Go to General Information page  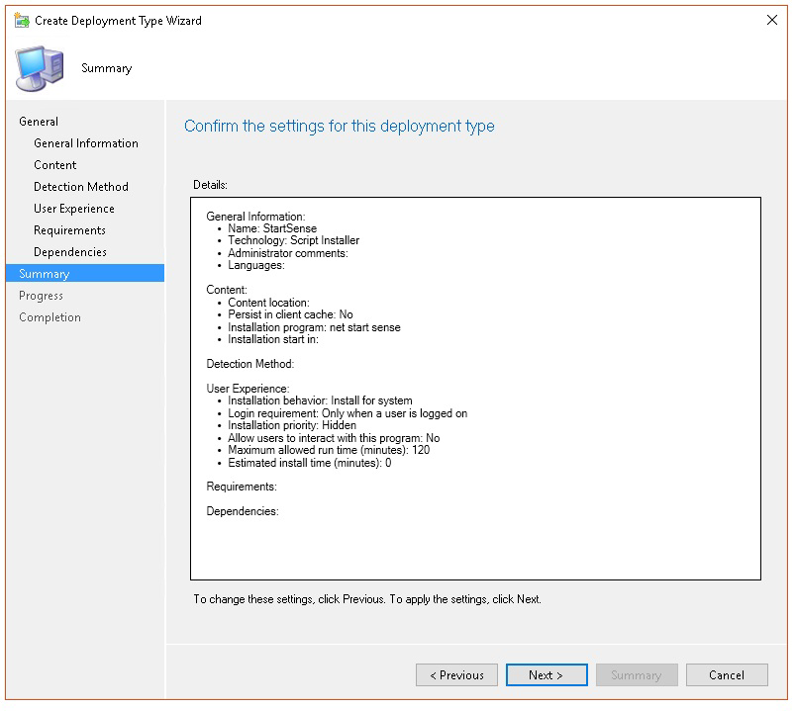click(x=86, y=143)
